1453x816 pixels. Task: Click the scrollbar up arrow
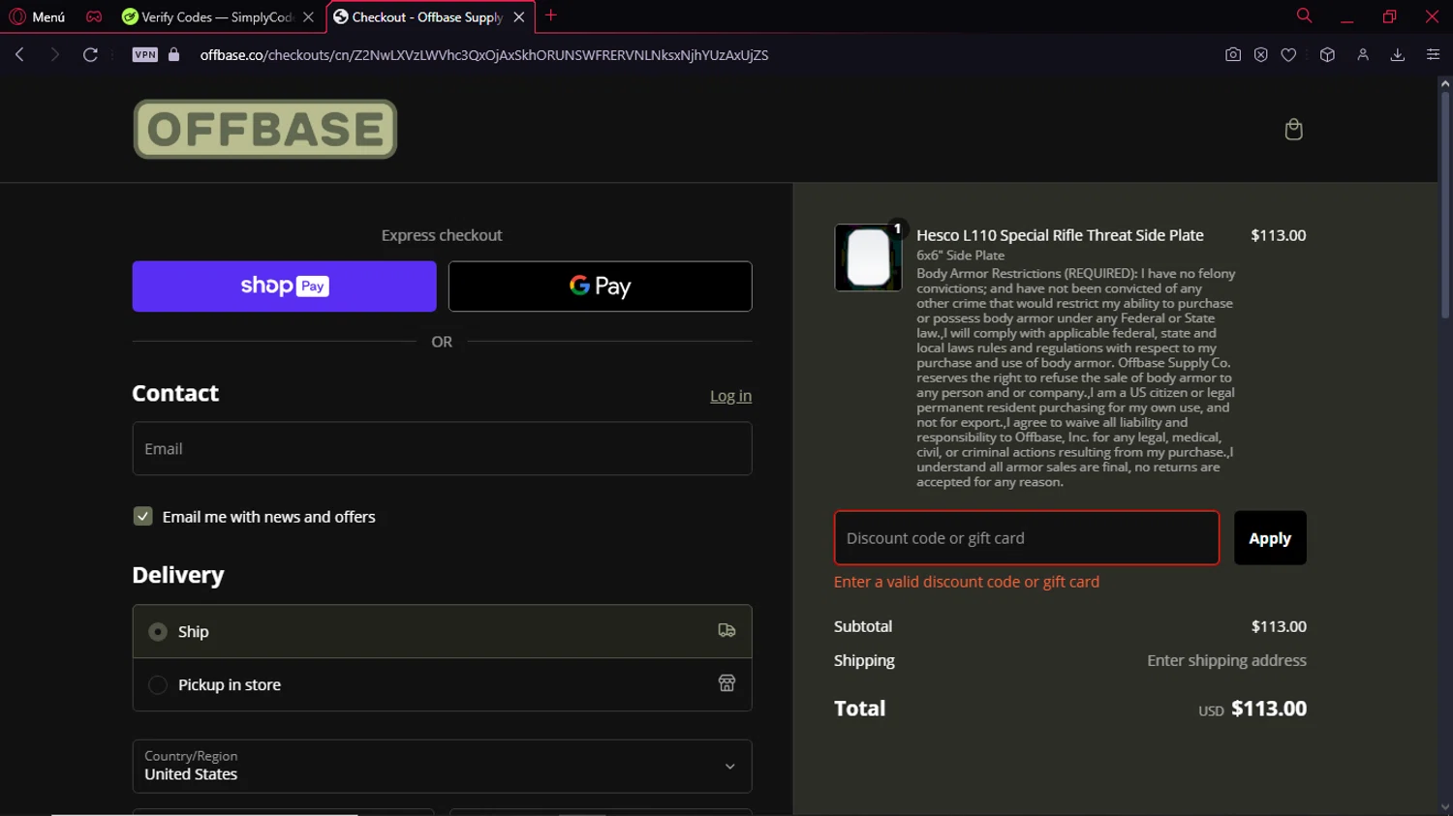point(1444,84)
